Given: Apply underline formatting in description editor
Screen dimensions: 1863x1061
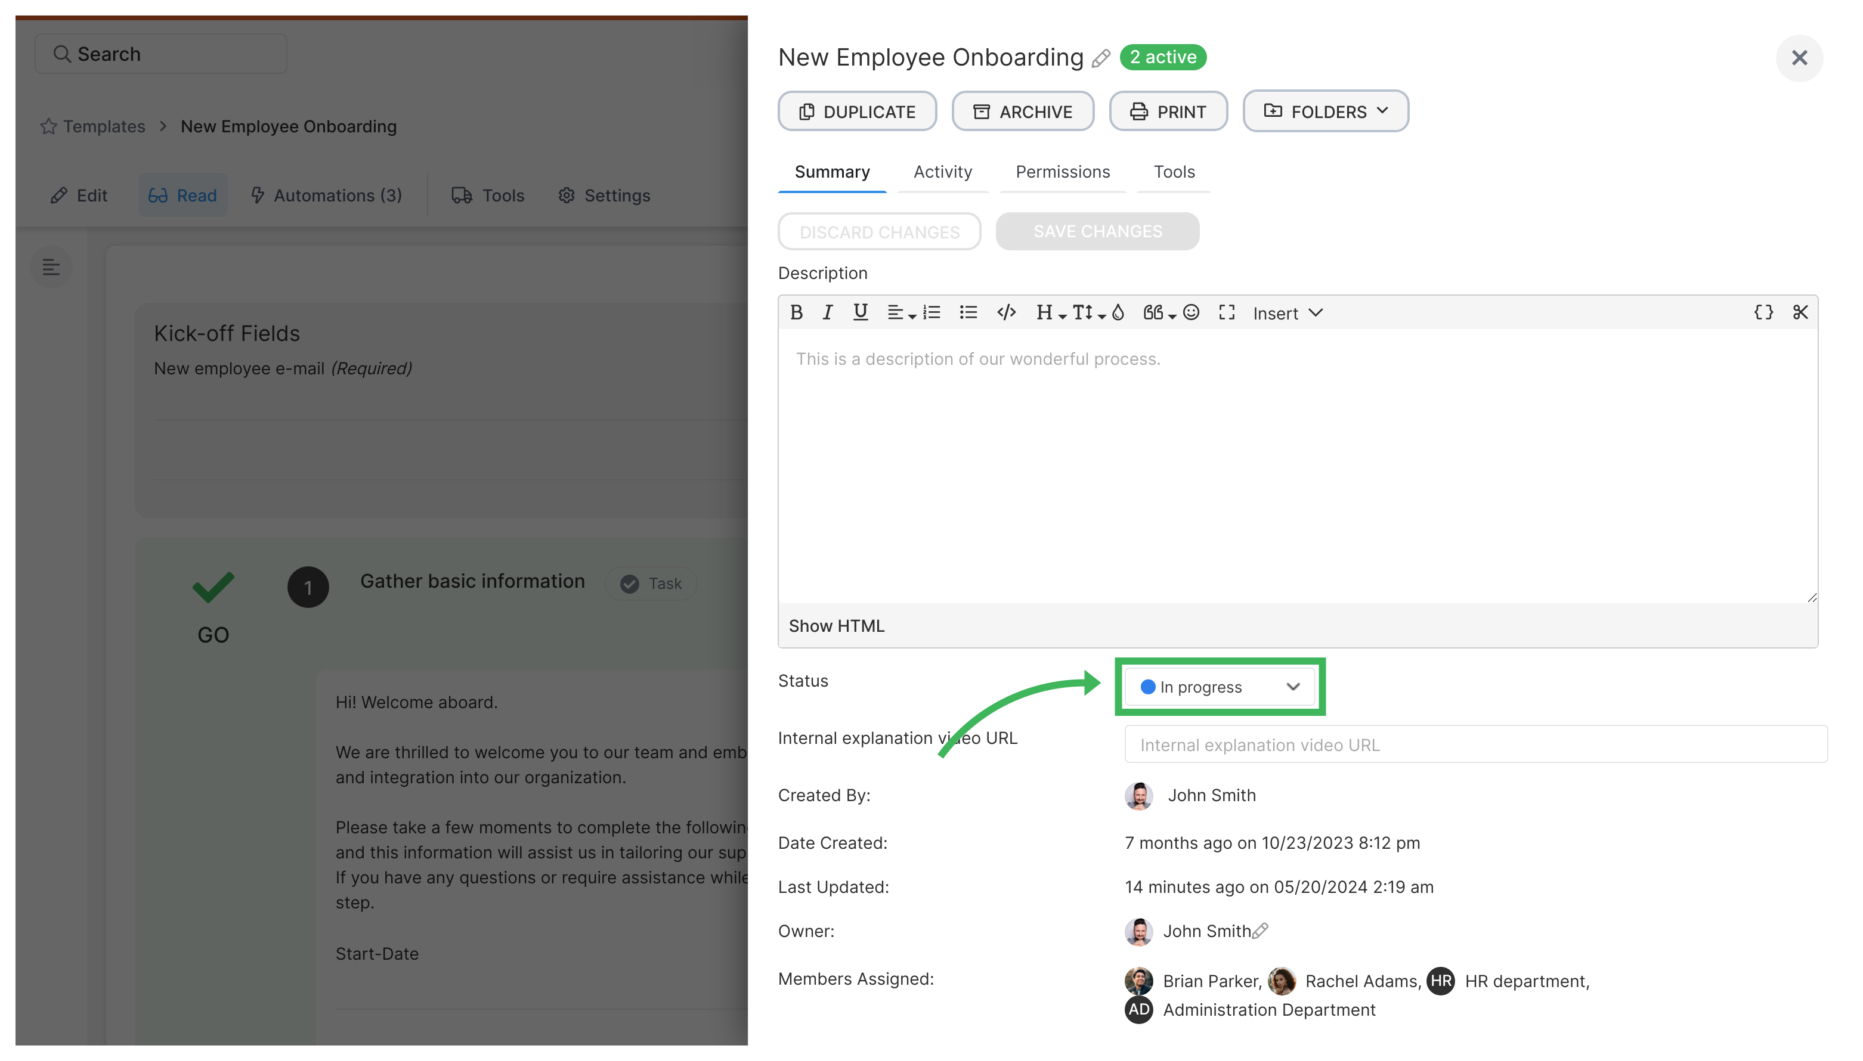Looking at the screenshot, I should click(860, 312).
